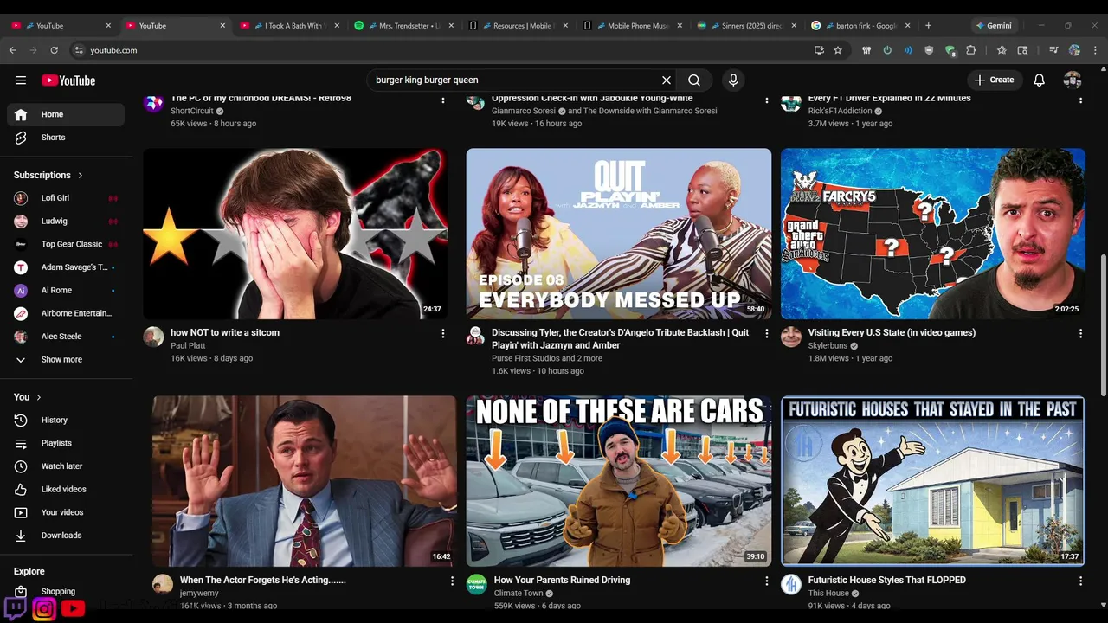
Task: Open Airborne Entertainment subscription
Action: coord(67,313)
